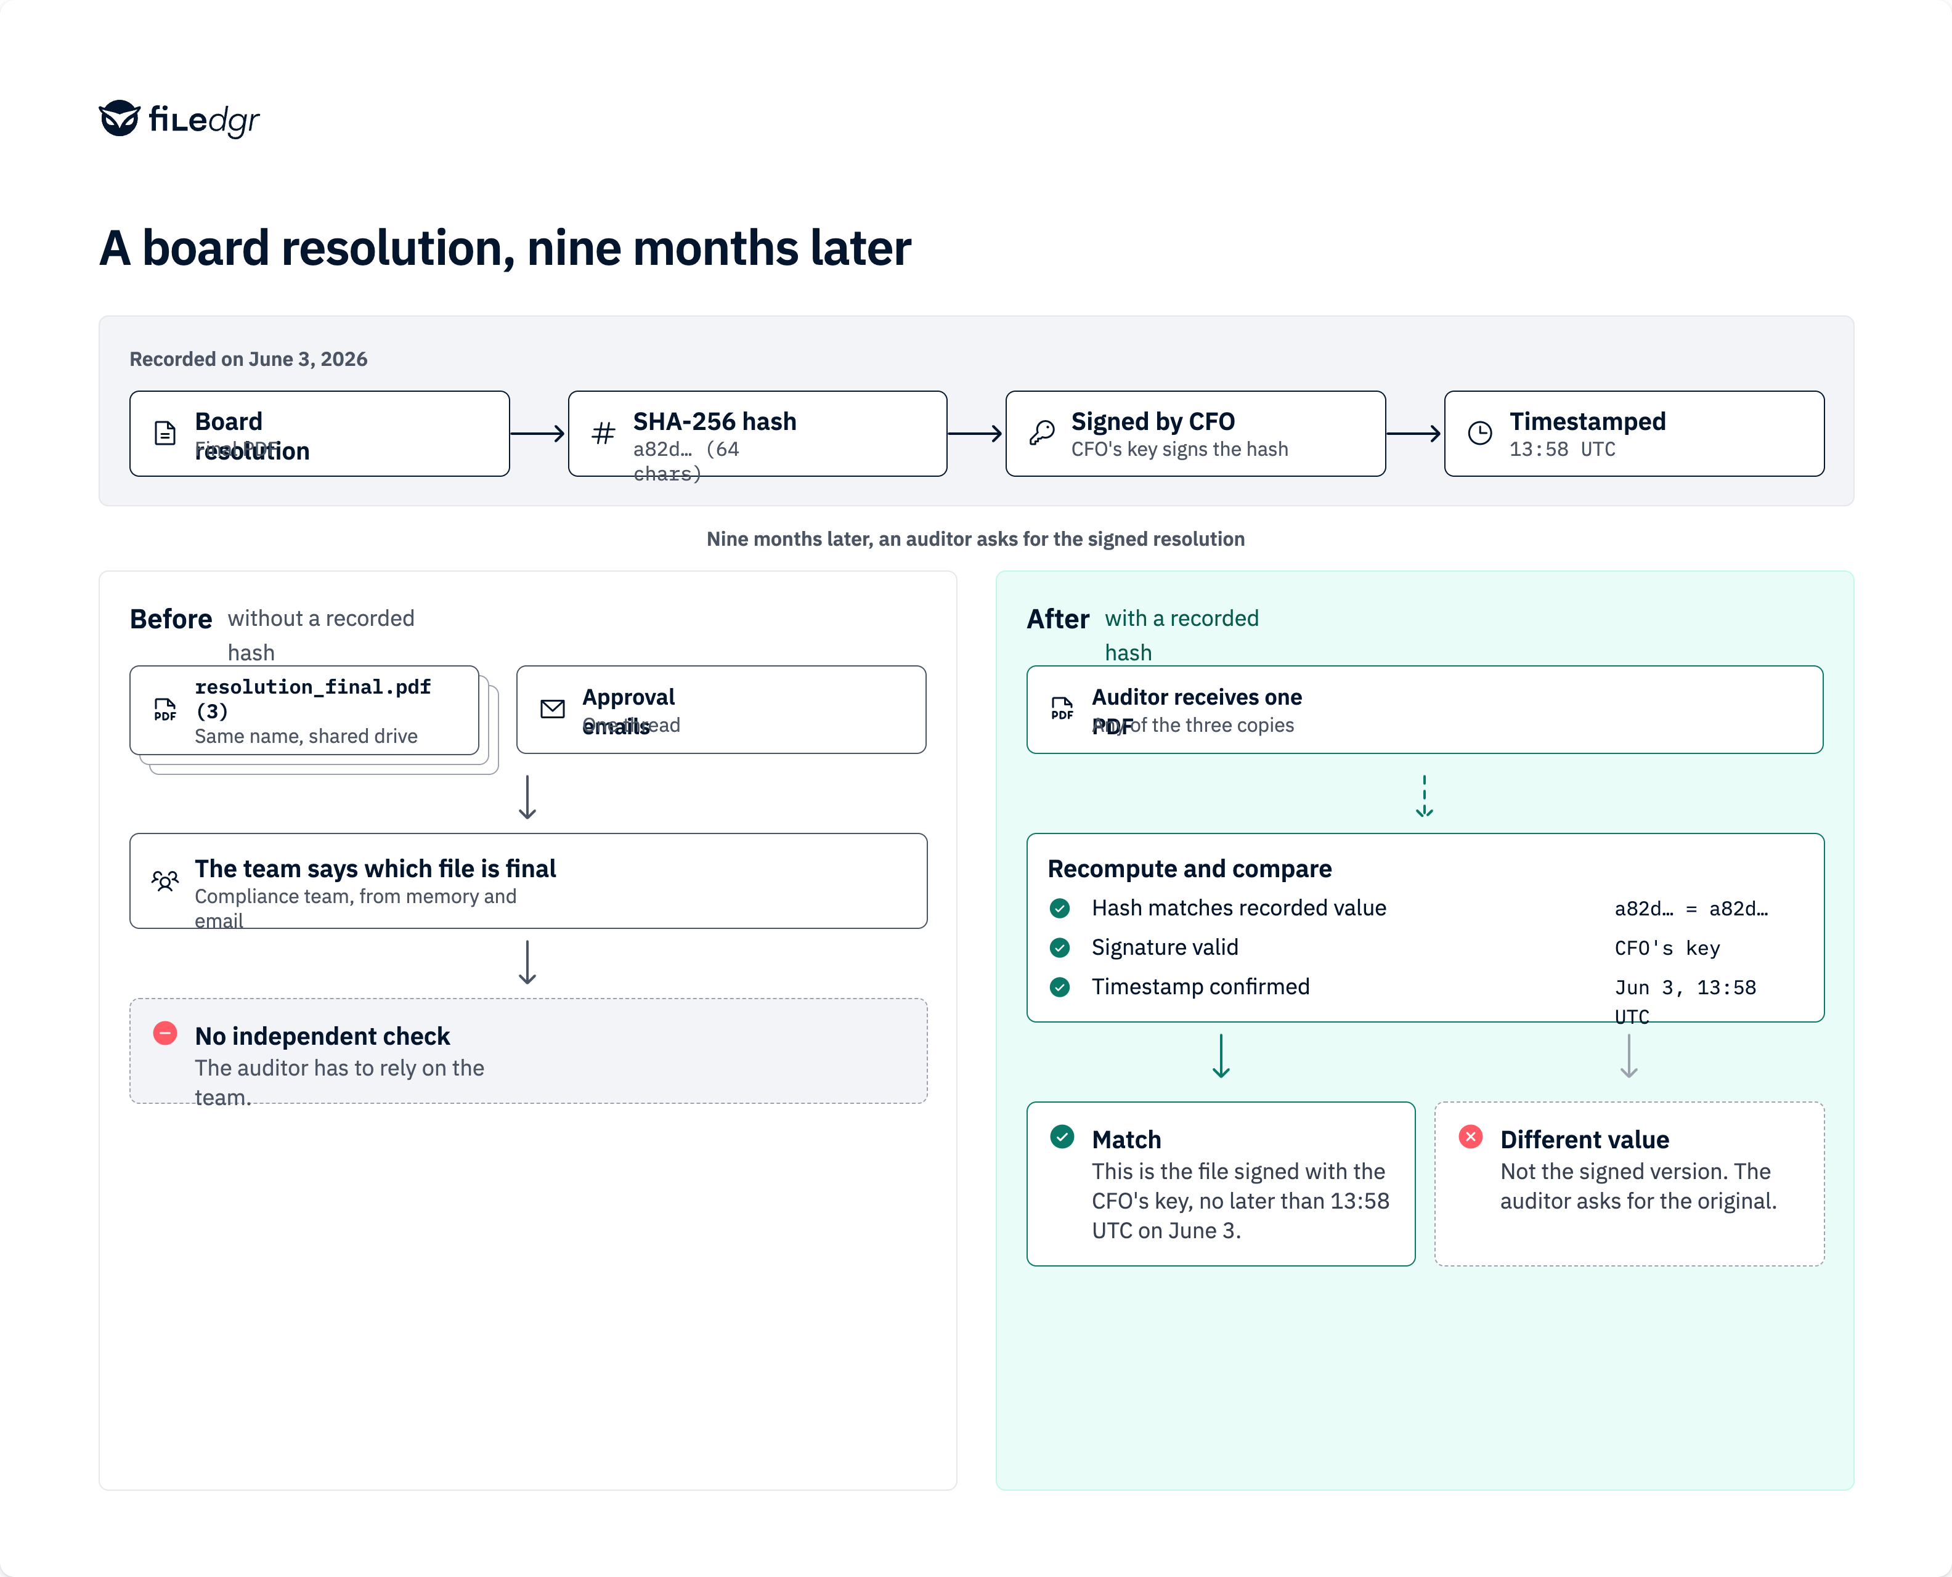Click the fiLedgr wordmark text
Screen dimensions: 1952x1577
[203, 120]
